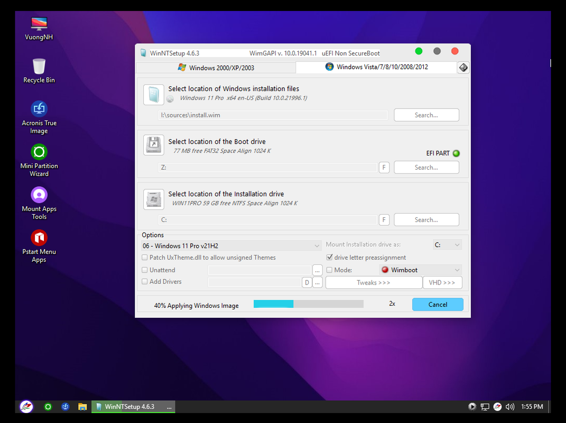The width and height of the screenshot is (566, 423).
Task: Click the disk tool icon beside the tabs
Action: (x=463, y=68)
